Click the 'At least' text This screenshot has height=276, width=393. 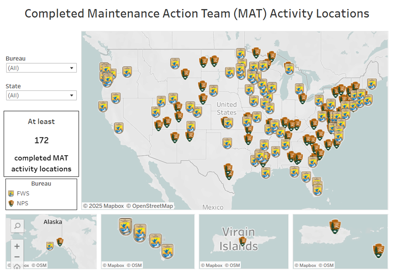tap(42, 122)
